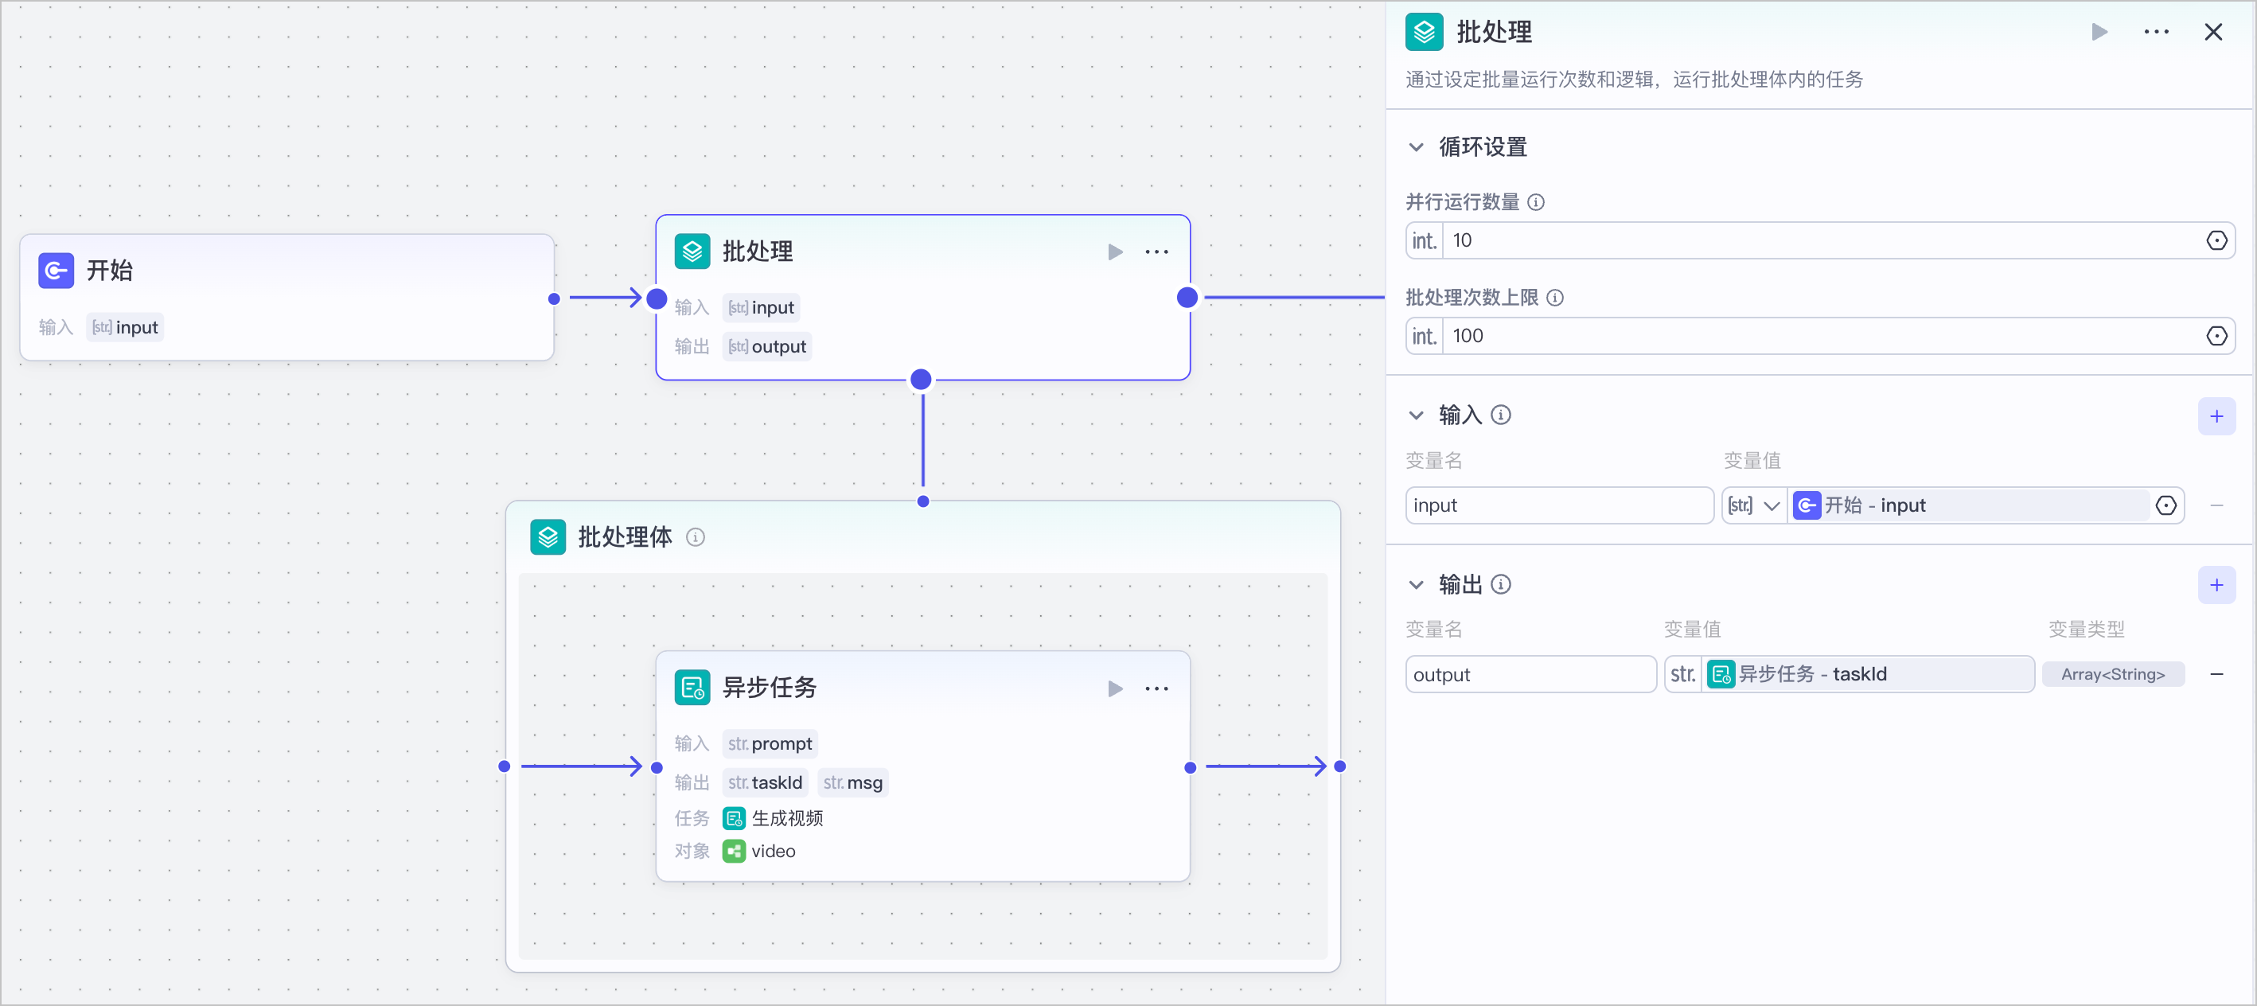Collapse the 输出 section
The height and width of the screenshot is (1006, 2257).
[x=1416, y=584]
